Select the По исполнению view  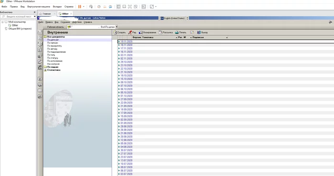(x=55, y=61)
